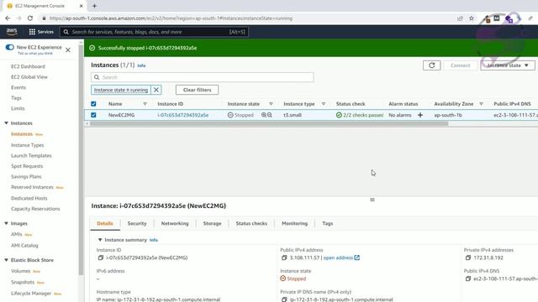Copy the Private IP DNS name

(x=284, y=299)
